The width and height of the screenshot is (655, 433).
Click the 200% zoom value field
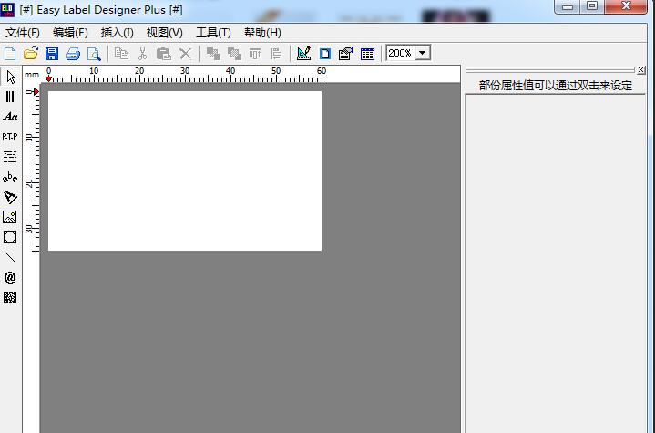(400, 53)
